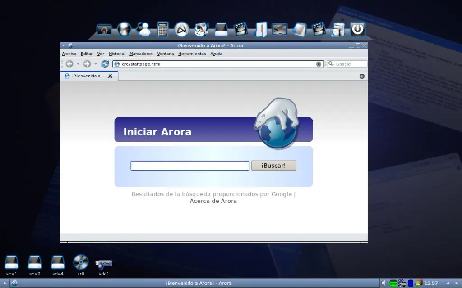Open the Archivo menu
This screenshot has width=462, height=288.
point(69,54)
